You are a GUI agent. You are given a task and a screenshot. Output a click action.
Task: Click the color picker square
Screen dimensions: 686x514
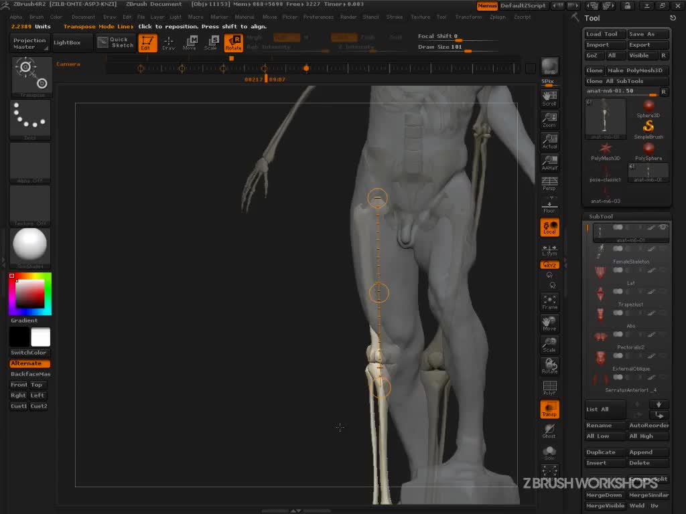29,294
